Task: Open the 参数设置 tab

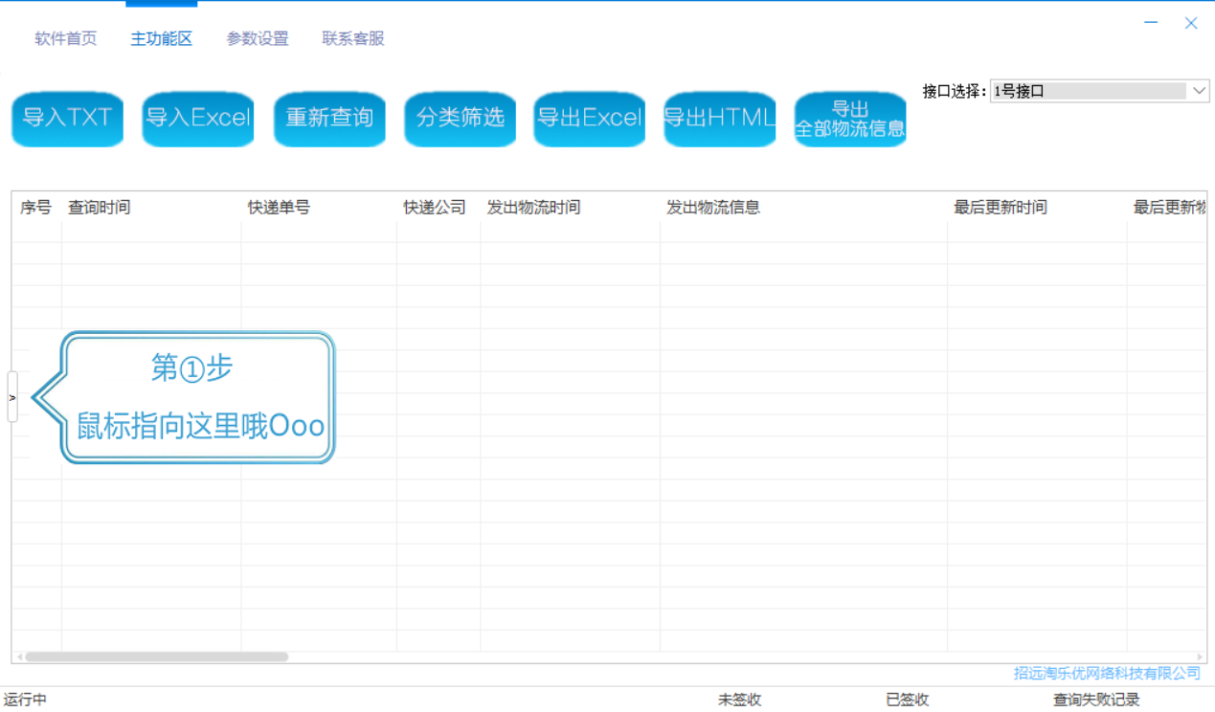Action: pos(258,39)
